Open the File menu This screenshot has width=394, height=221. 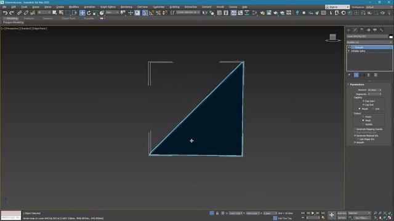[4, 7]
